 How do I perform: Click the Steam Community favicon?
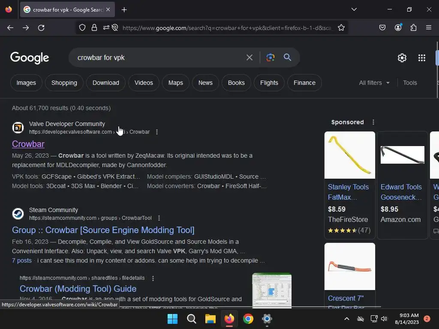click(18, 214)
